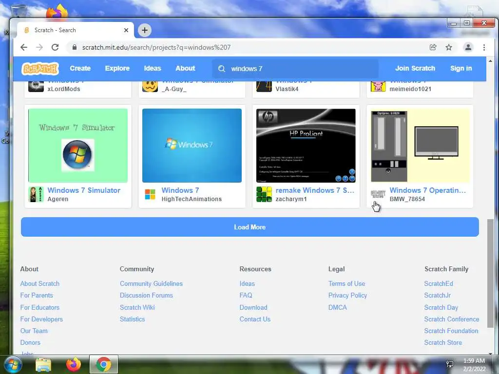The height and width of the screenshot is (374, 499).
Task: Open the DMCA footer link
Action: (338, 307)
